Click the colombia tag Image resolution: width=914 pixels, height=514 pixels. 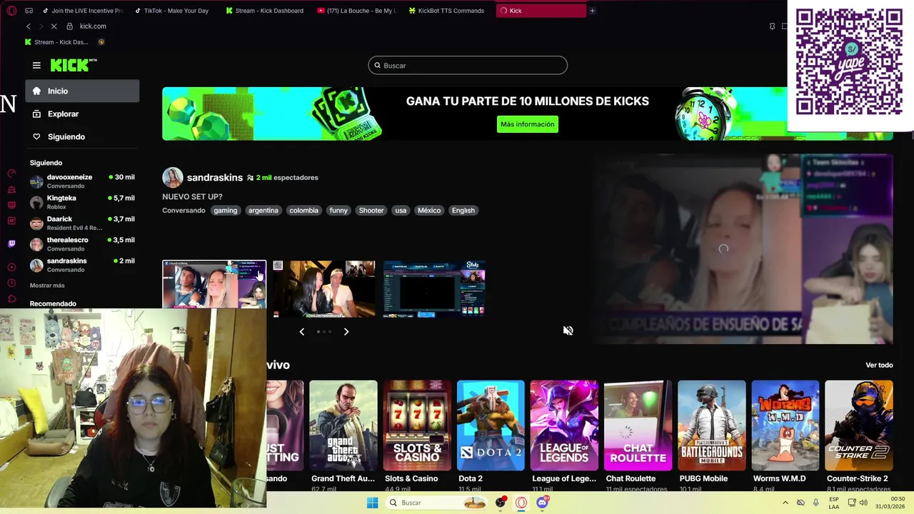(303, 211)
